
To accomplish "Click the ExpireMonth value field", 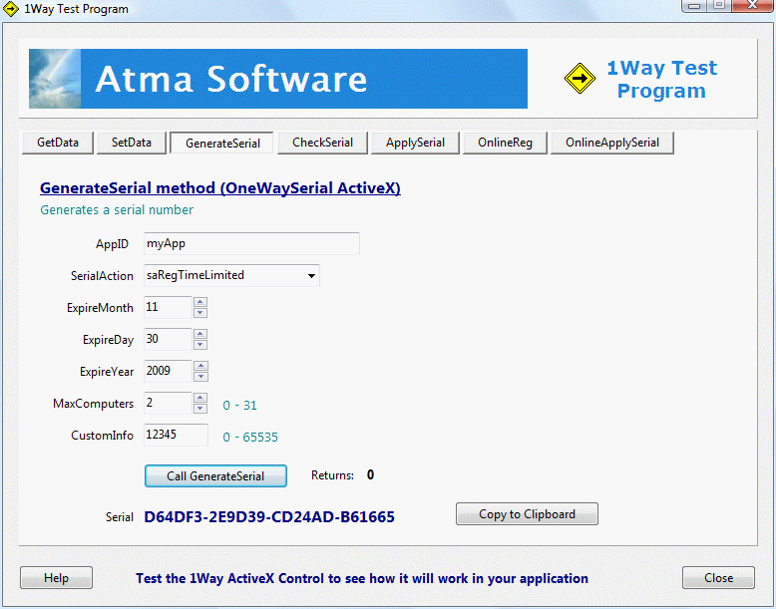I will point(168,307).
